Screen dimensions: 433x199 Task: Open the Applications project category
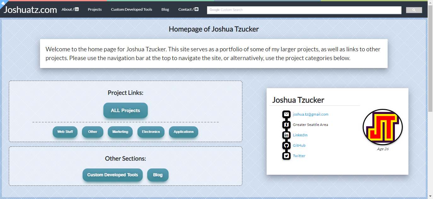pyautogui.click(x=183, y=132)
